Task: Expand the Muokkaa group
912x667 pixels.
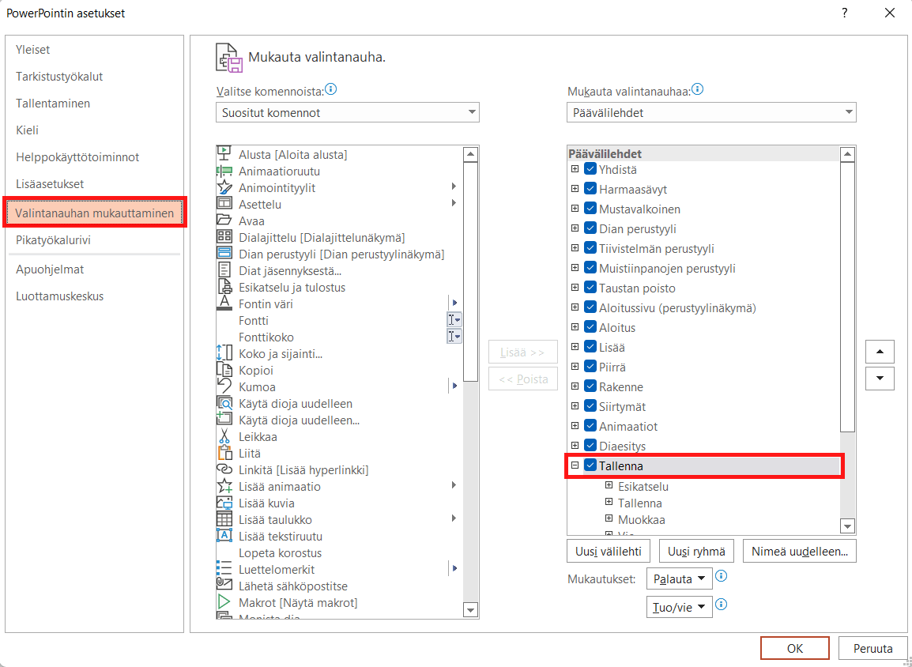Action: [609, 518]
